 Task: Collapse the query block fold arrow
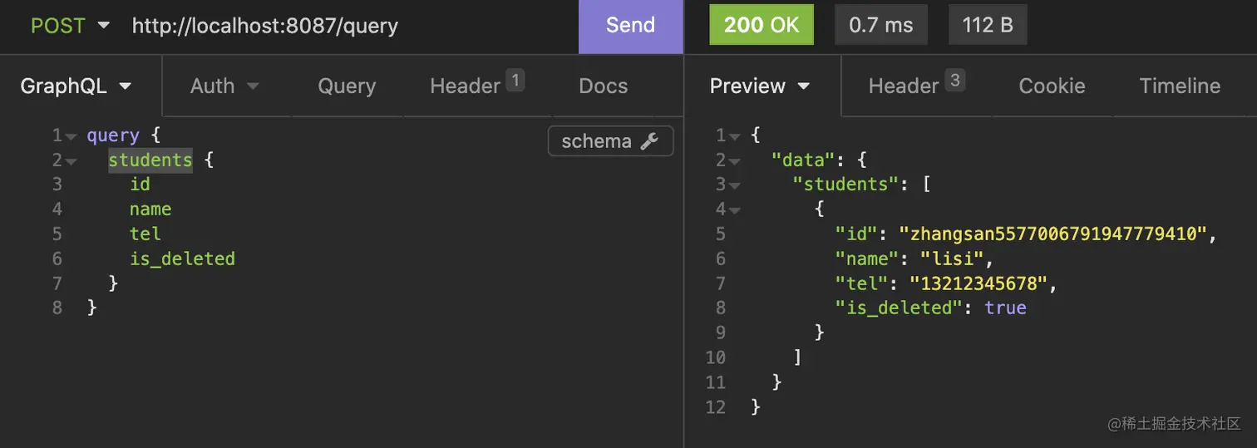[71, 135]
